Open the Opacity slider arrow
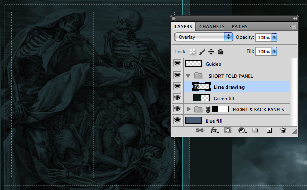This screenshot has width=307, height=190. tap(274, 37)
